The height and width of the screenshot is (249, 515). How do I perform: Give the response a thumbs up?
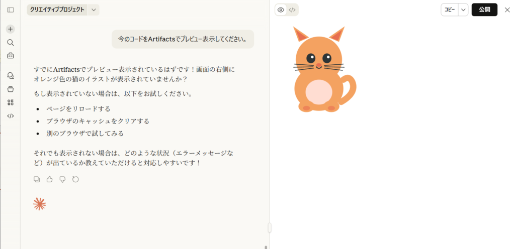49,179
